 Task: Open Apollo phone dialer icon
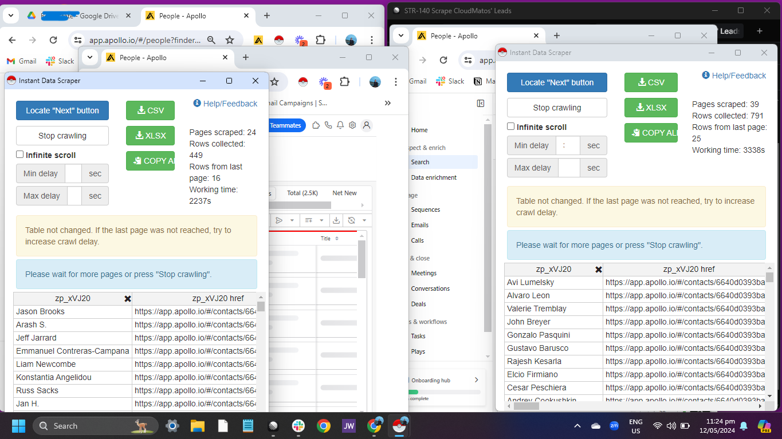tap(328, 125)
